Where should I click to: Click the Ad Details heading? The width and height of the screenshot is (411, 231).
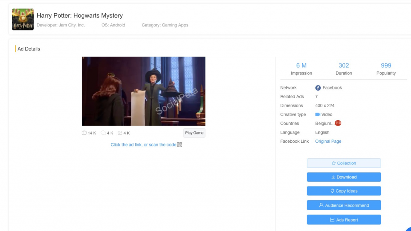click(x=29, y=49)
